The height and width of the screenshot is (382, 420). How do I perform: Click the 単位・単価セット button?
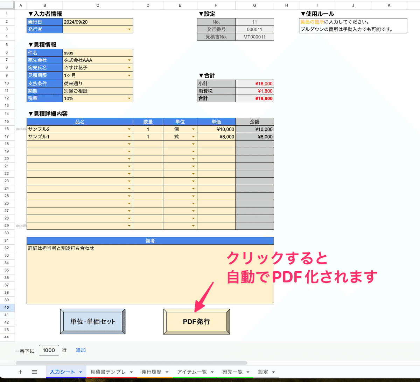(92, 321)
